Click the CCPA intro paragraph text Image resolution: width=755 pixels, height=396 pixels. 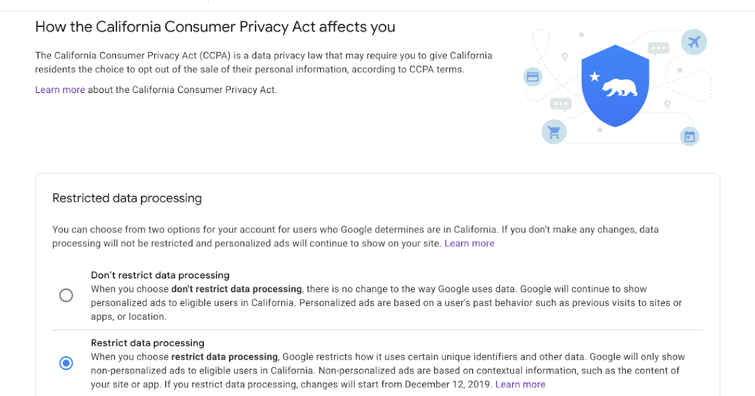[264, 63]
